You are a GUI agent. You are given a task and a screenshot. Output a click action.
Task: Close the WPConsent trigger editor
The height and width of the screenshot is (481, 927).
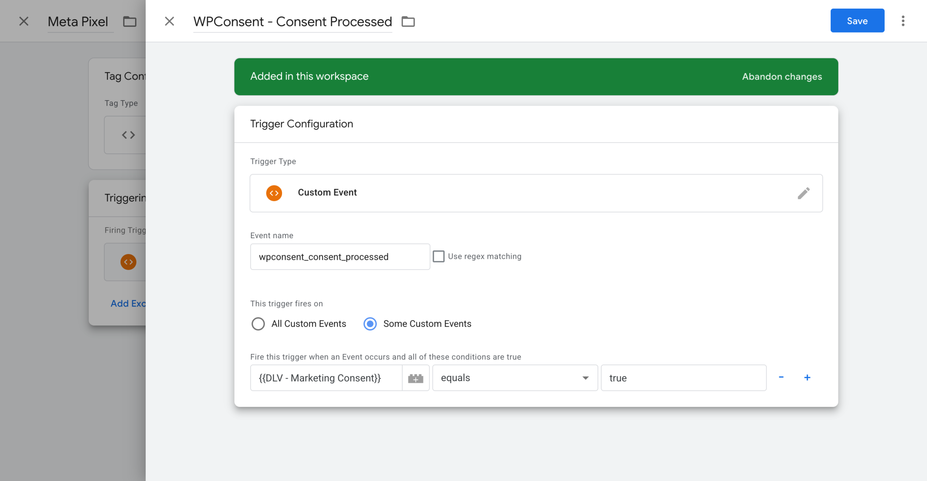(x=169, y=21)
